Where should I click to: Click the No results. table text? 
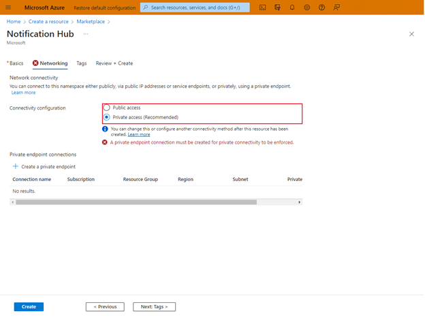coord(24,191)
